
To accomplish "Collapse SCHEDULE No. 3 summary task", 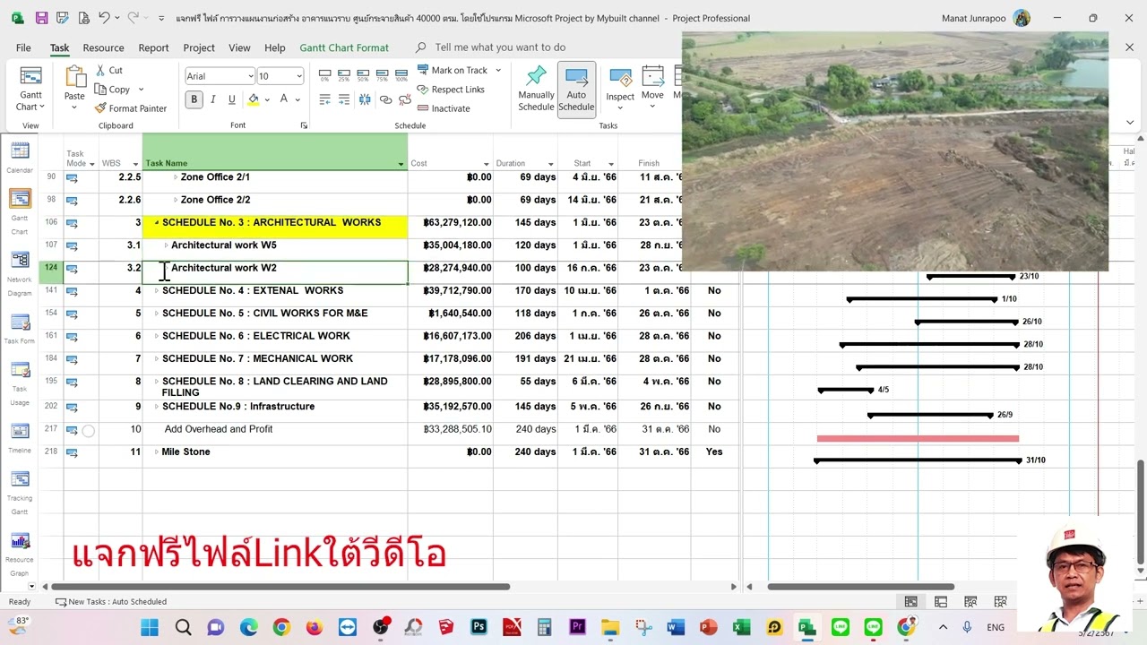I will point(157,222).
